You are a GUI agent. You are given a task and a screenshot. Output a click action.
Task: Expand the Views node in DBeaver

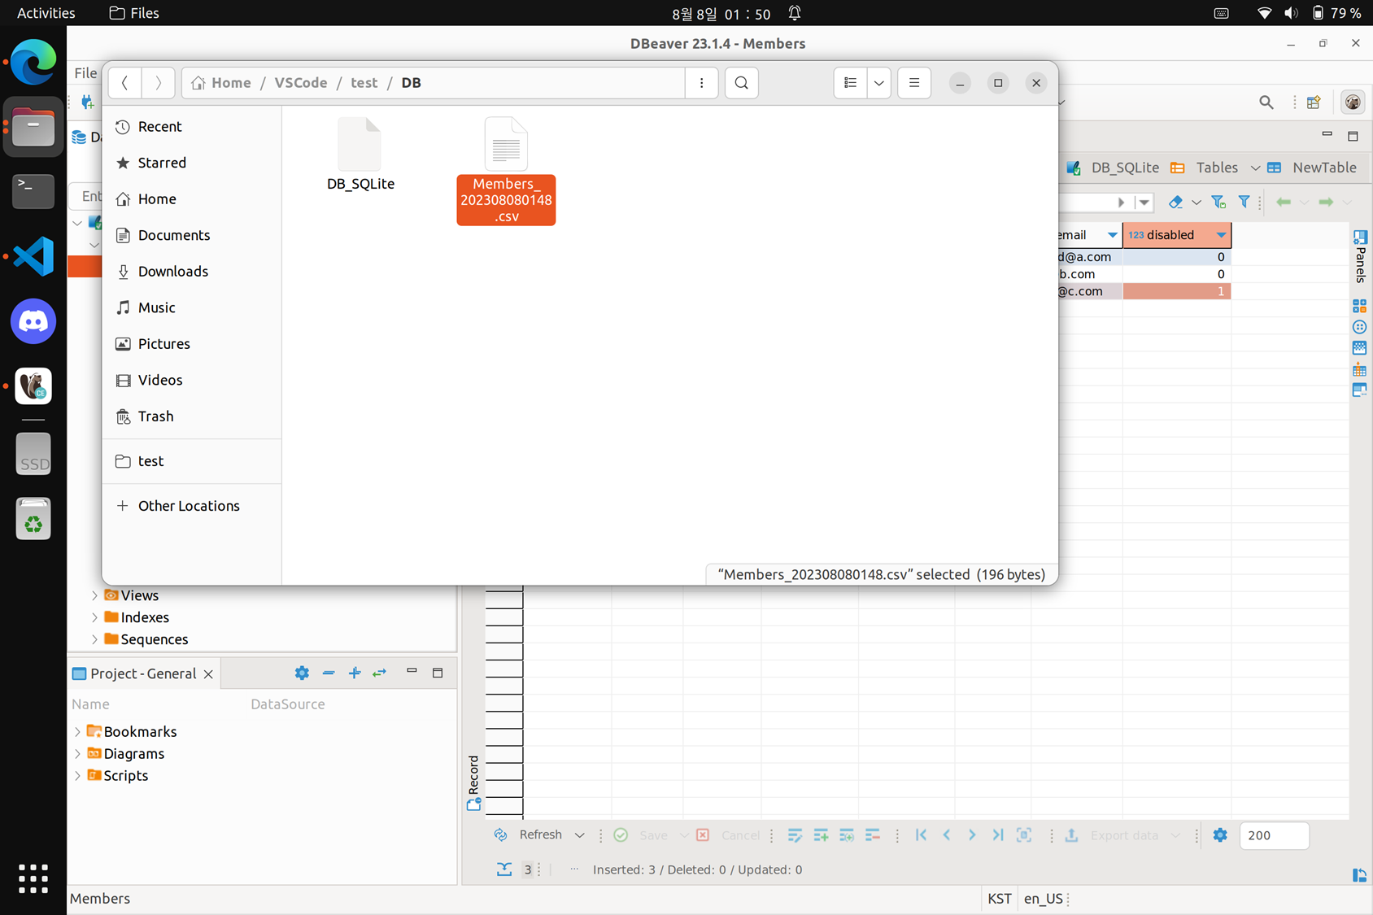pyautogui.click(x=94, y=596)
